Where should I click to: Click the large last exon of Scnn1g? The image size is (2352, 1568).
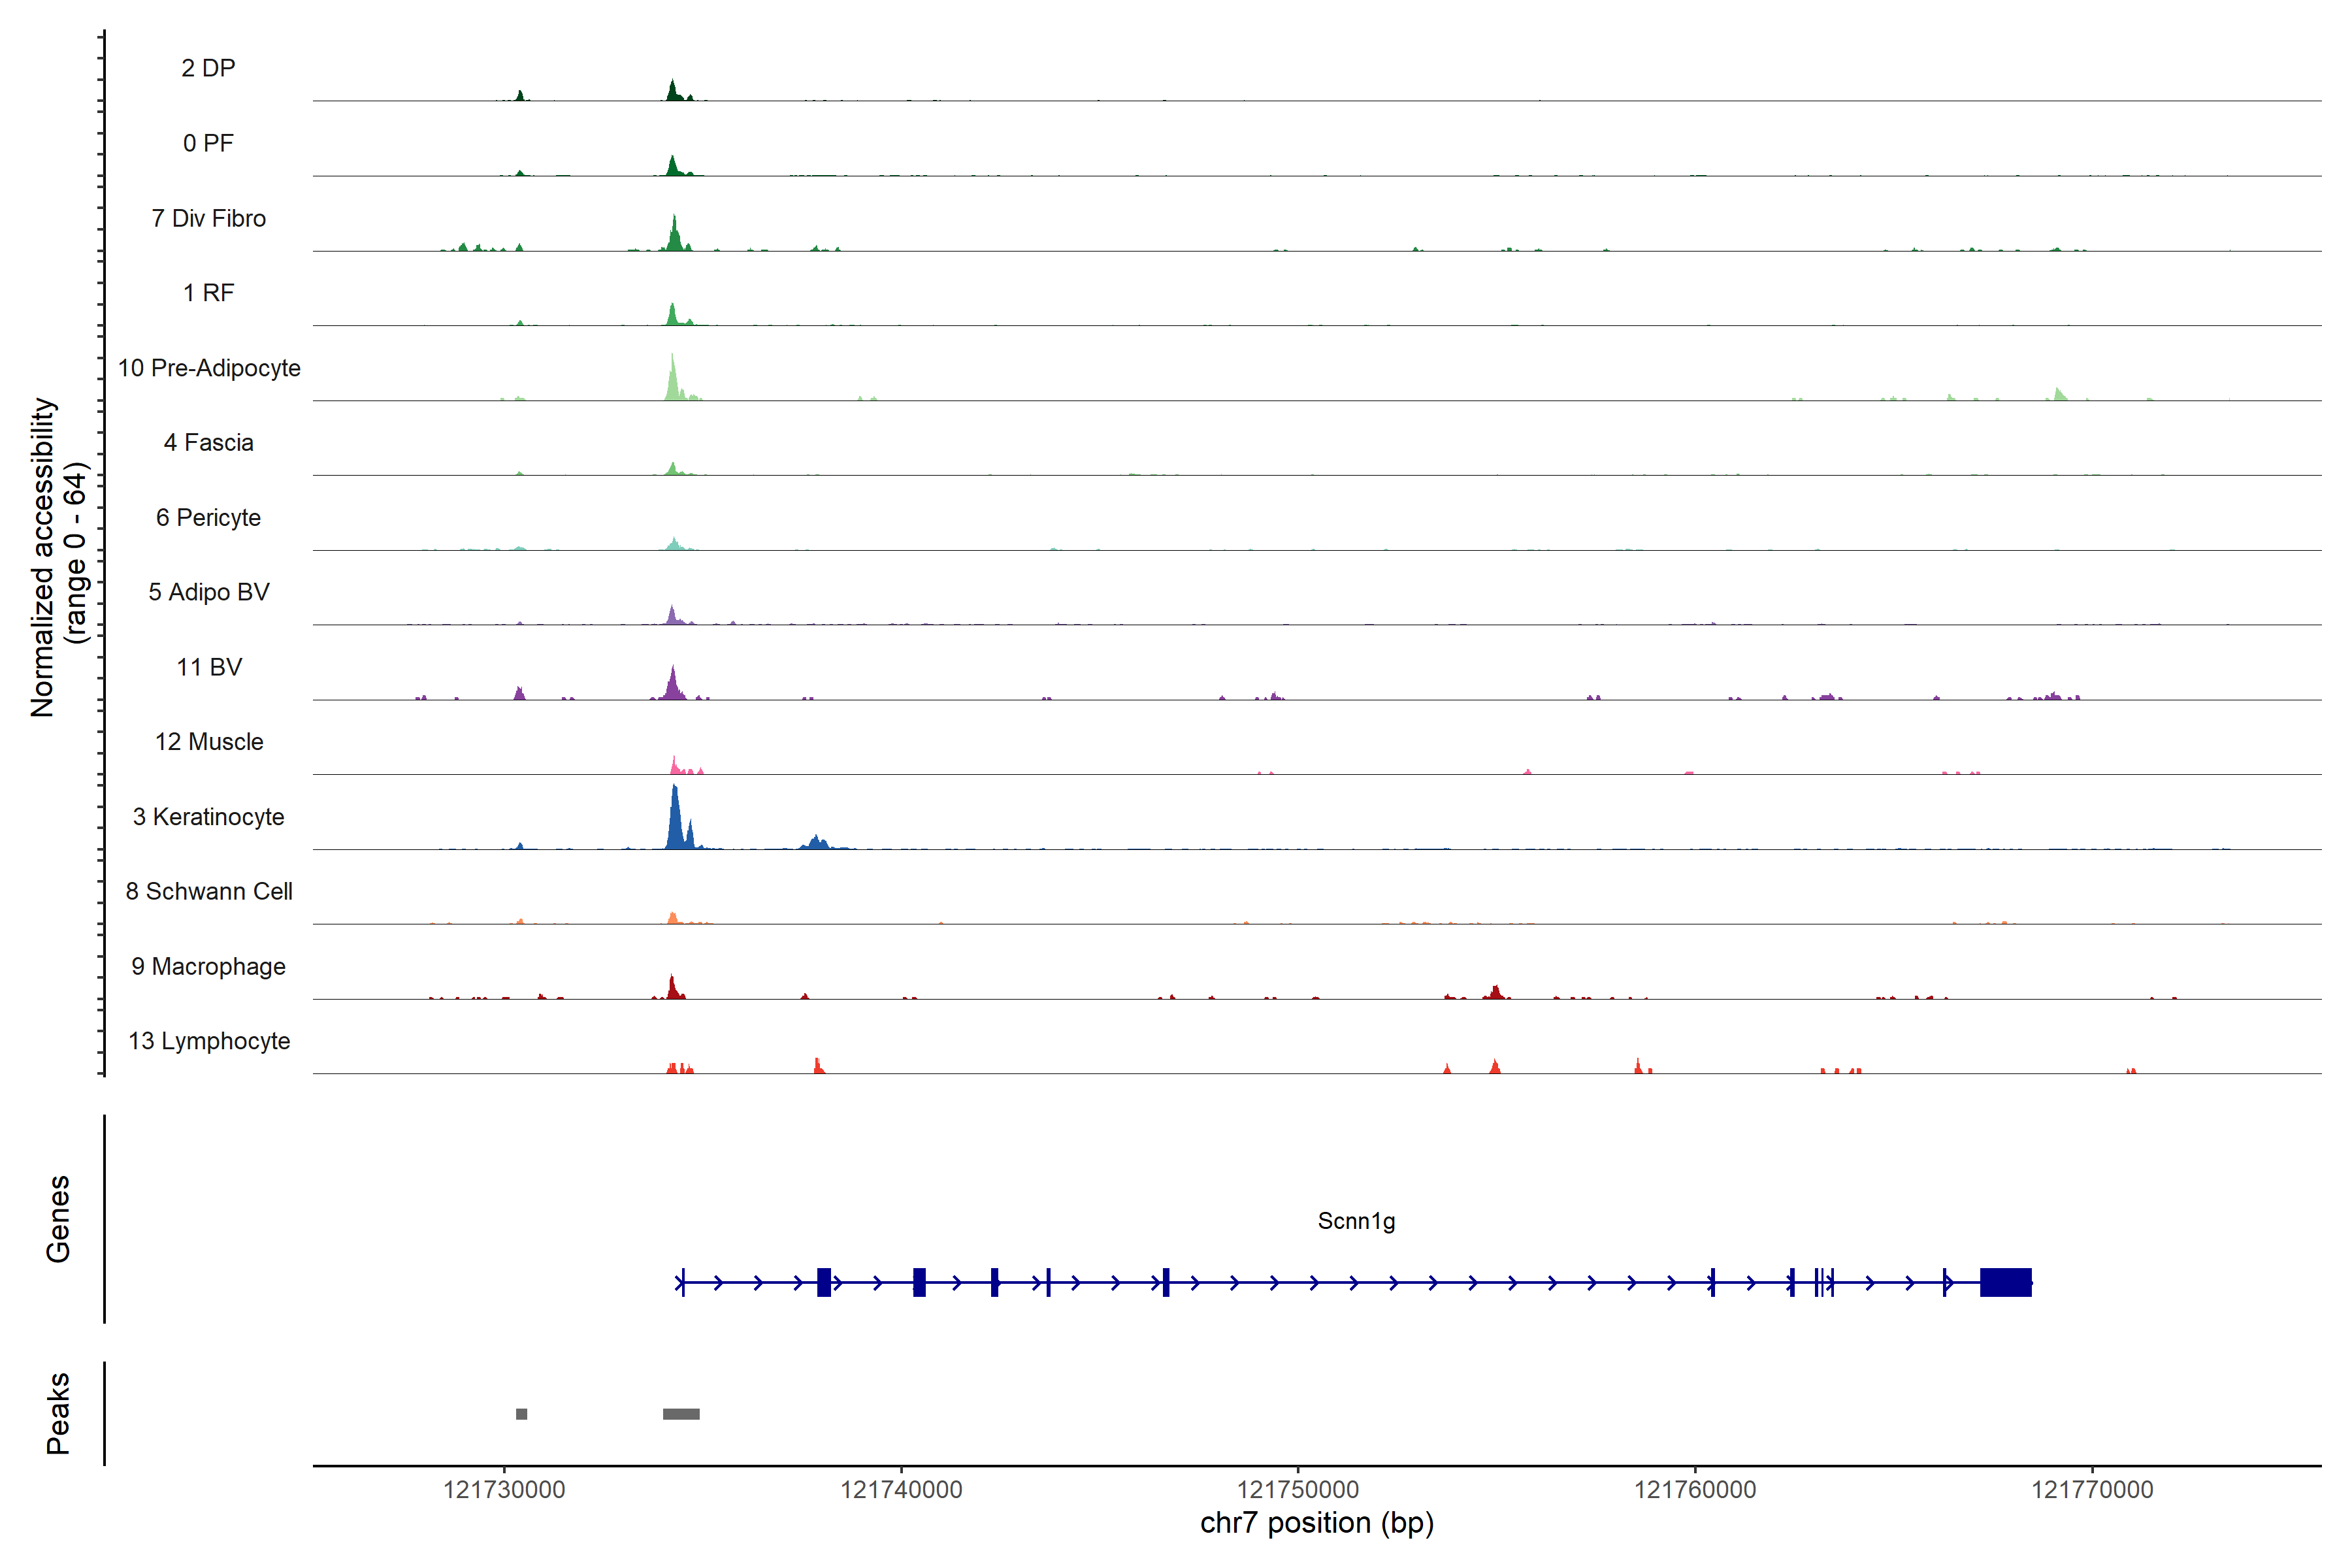pos(2005,1282)
